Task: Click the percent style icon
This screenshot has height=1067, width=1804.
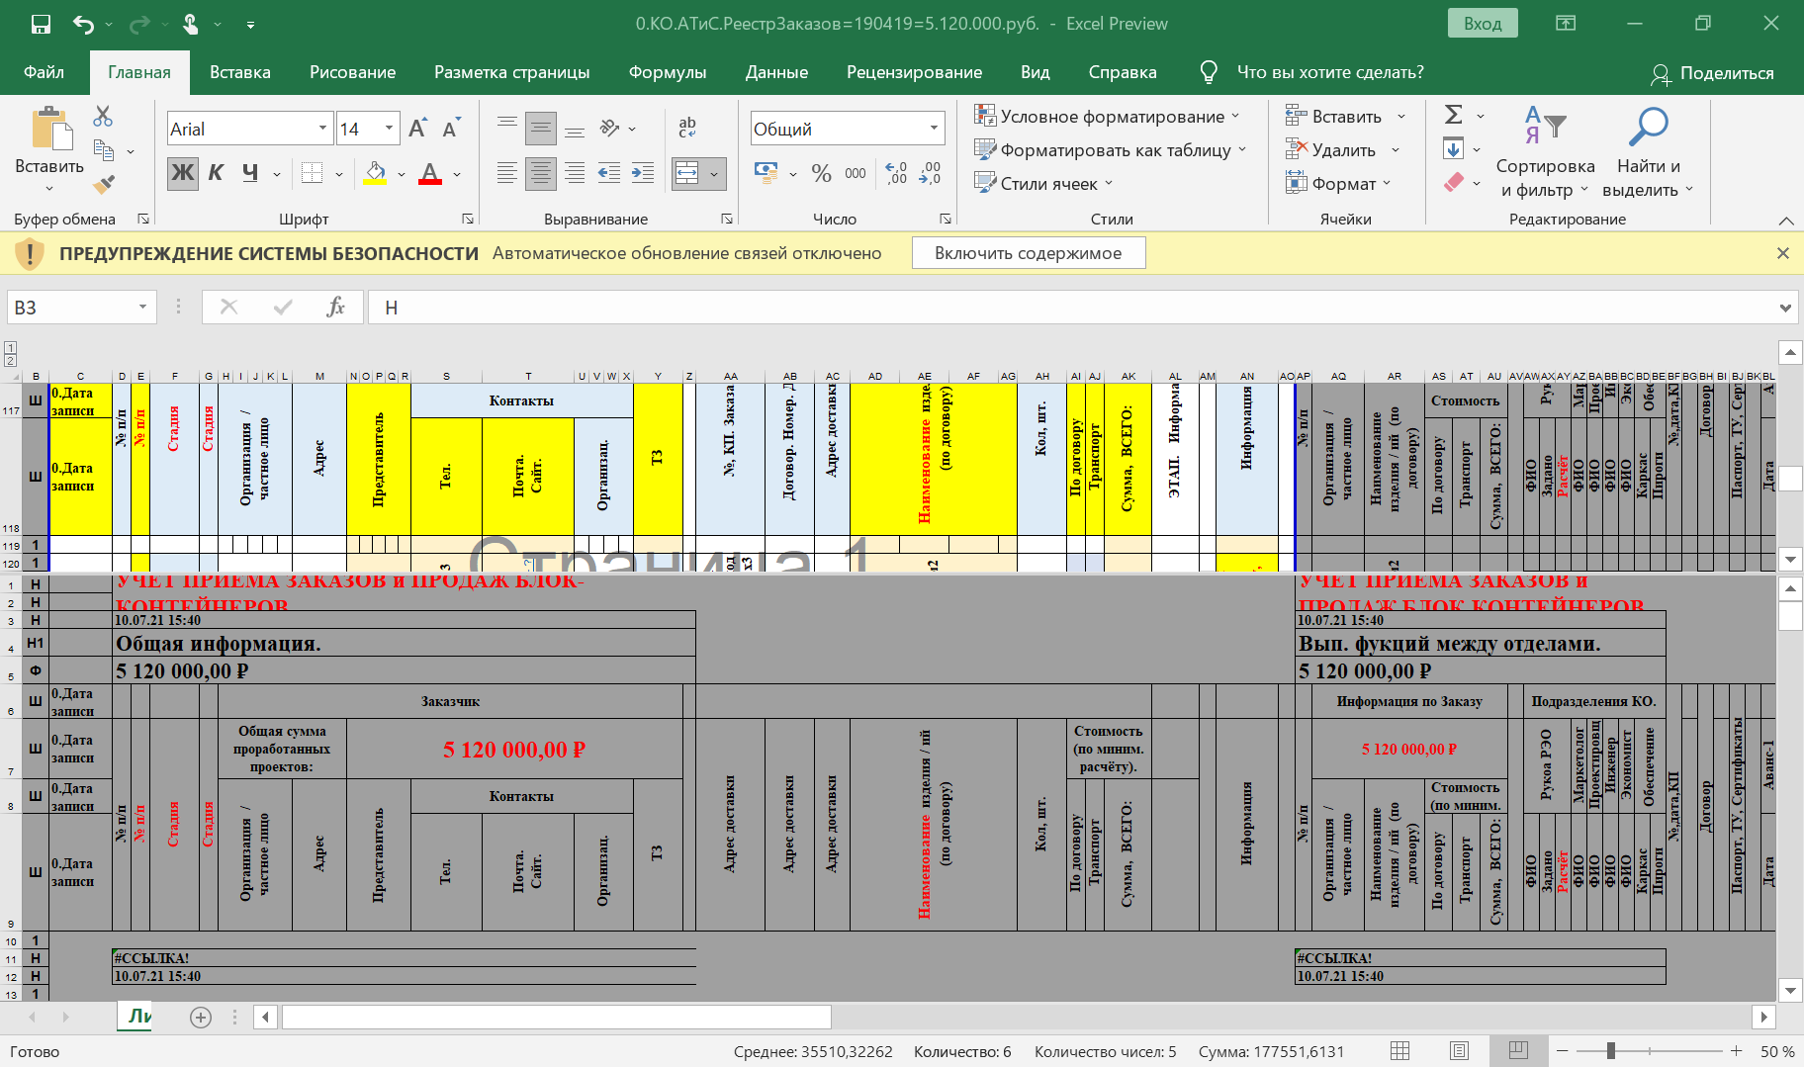Action: pos(821,173)
